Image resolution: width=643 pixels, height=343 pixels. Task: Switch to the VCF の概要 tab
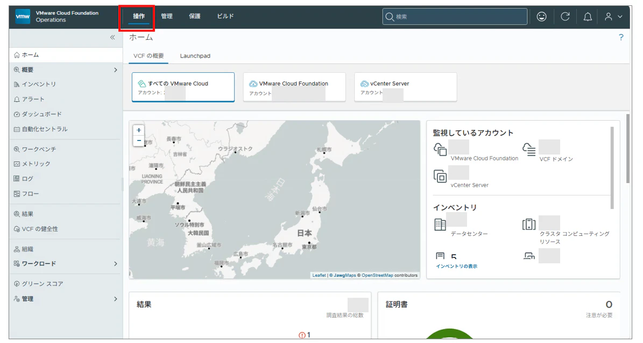tap(149, 56)
